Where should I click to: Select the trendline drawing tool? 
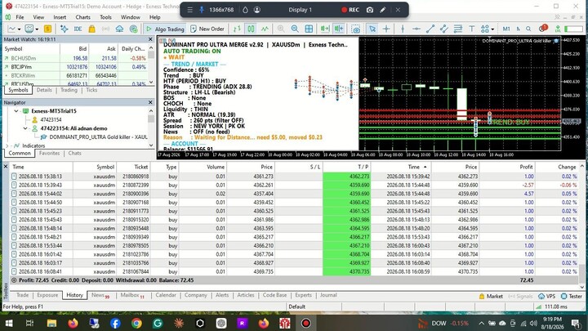(430, 29)
